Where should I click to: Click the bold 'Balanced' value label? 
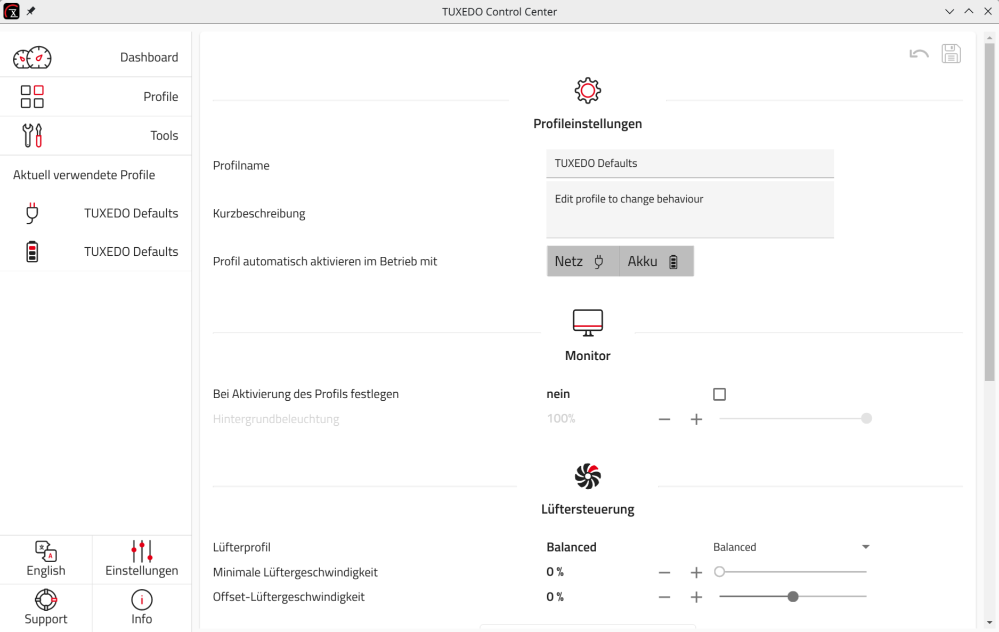point(571,547)
